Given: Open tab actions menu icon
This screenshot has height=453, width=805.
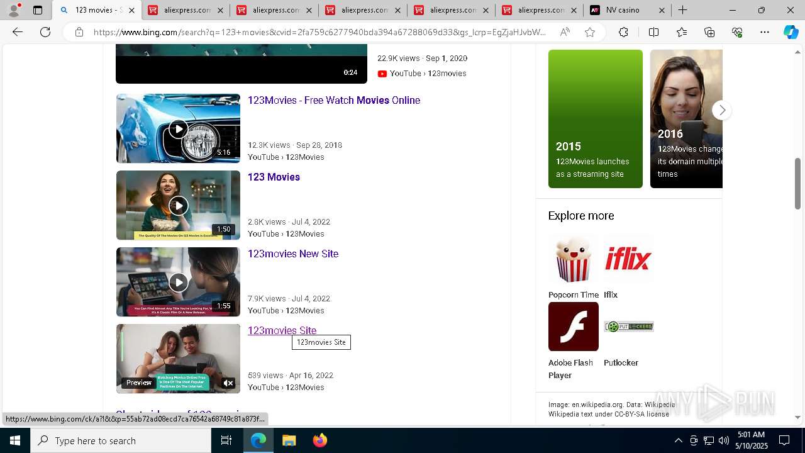Looking at the screenshot, I should click(x=38, y=10).
